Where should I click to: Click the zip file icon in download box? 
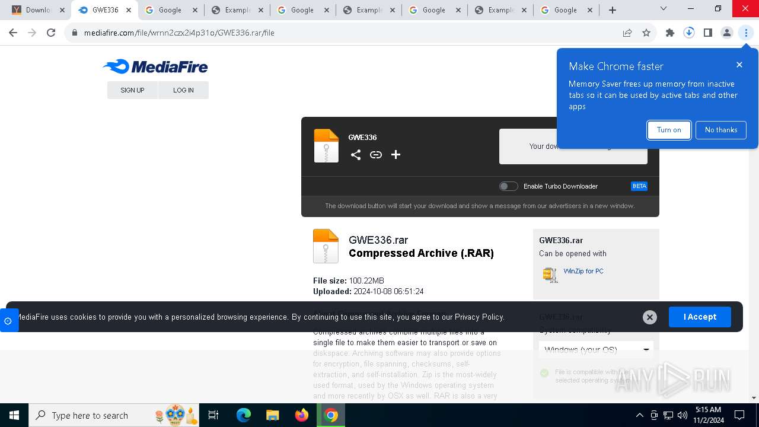pyautogui.click(x=326, y=146)
